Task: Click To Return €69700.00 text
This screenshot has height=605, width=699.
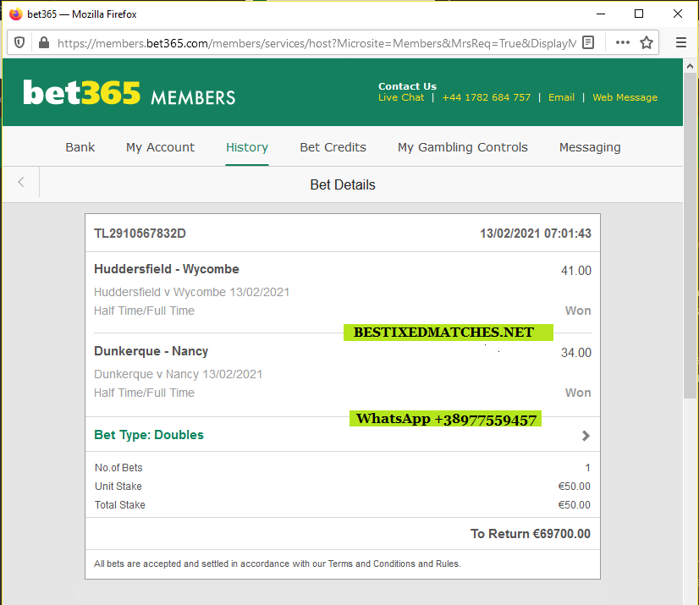Action: tap(531, 534)
